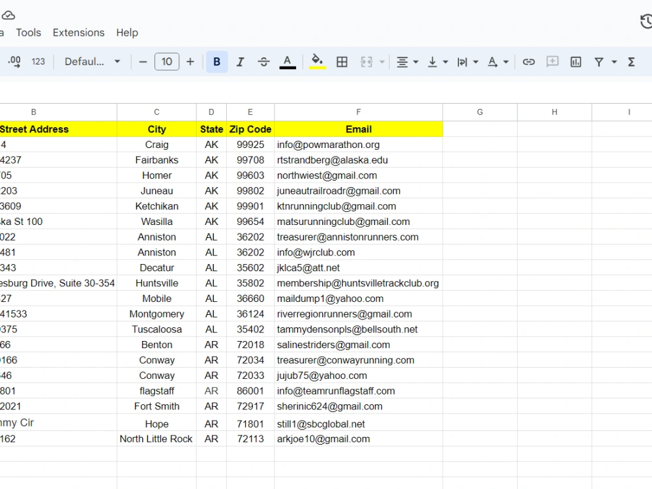
Task: Open version history clock icon
Action: pos(646,22)
